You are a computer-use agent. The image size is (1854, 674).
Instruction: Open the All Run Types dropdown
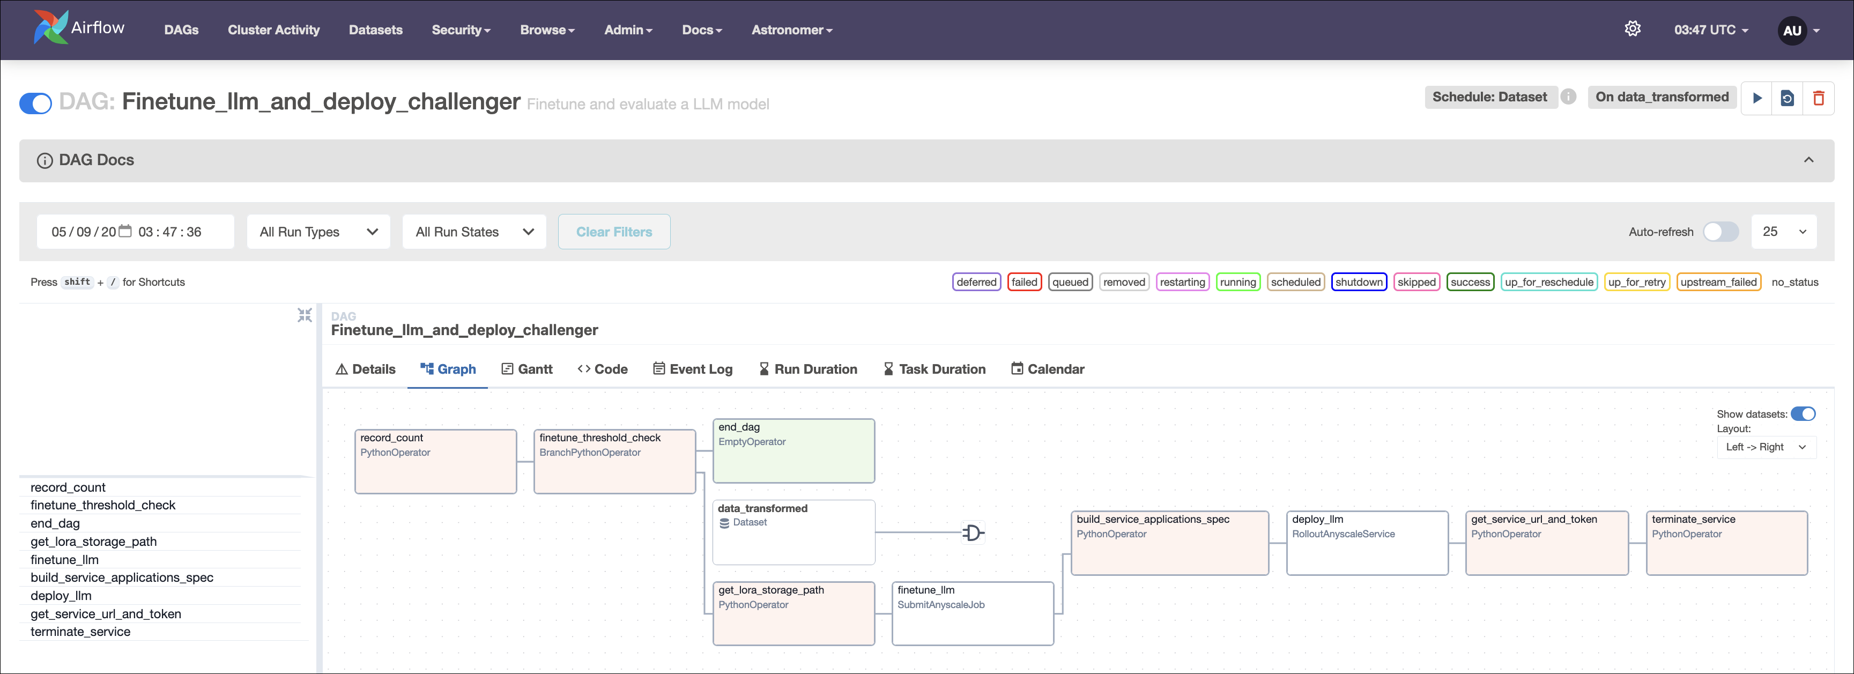pyautogui.click(x=318, y=231)
